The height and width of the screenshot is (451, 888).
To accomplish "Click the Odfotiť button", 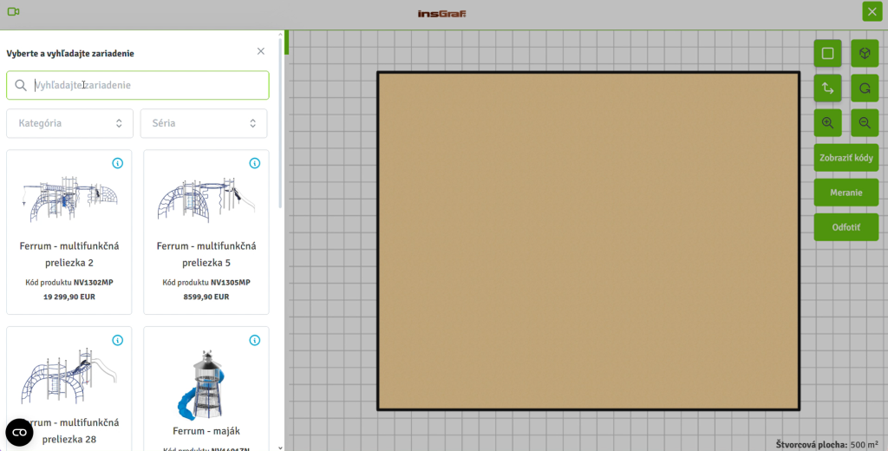I will (846, 227).
